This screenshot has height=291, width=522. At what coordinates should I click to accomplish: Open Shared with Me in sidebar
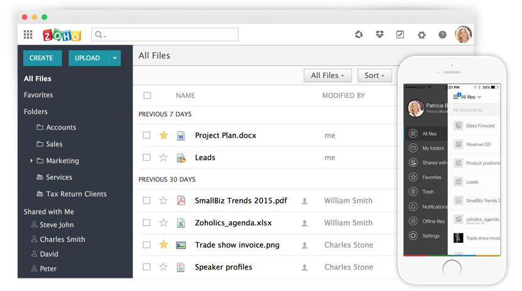click(48, 211)
